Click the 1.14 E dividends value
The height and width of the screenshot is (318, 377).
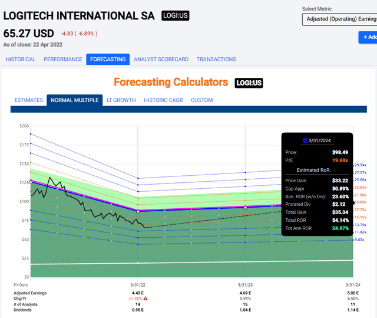pyautogui.click(x=353, y=310)
